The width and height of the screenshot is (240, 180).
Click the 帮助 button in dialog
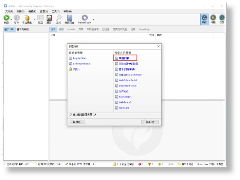click(x=77, y=122)
